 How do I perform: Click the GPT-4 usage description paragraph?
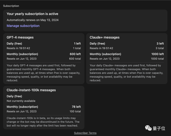43,73
